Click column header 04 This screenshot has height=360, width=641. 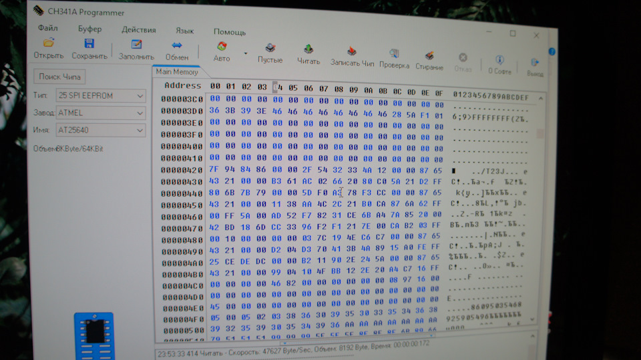coord(278,87)
